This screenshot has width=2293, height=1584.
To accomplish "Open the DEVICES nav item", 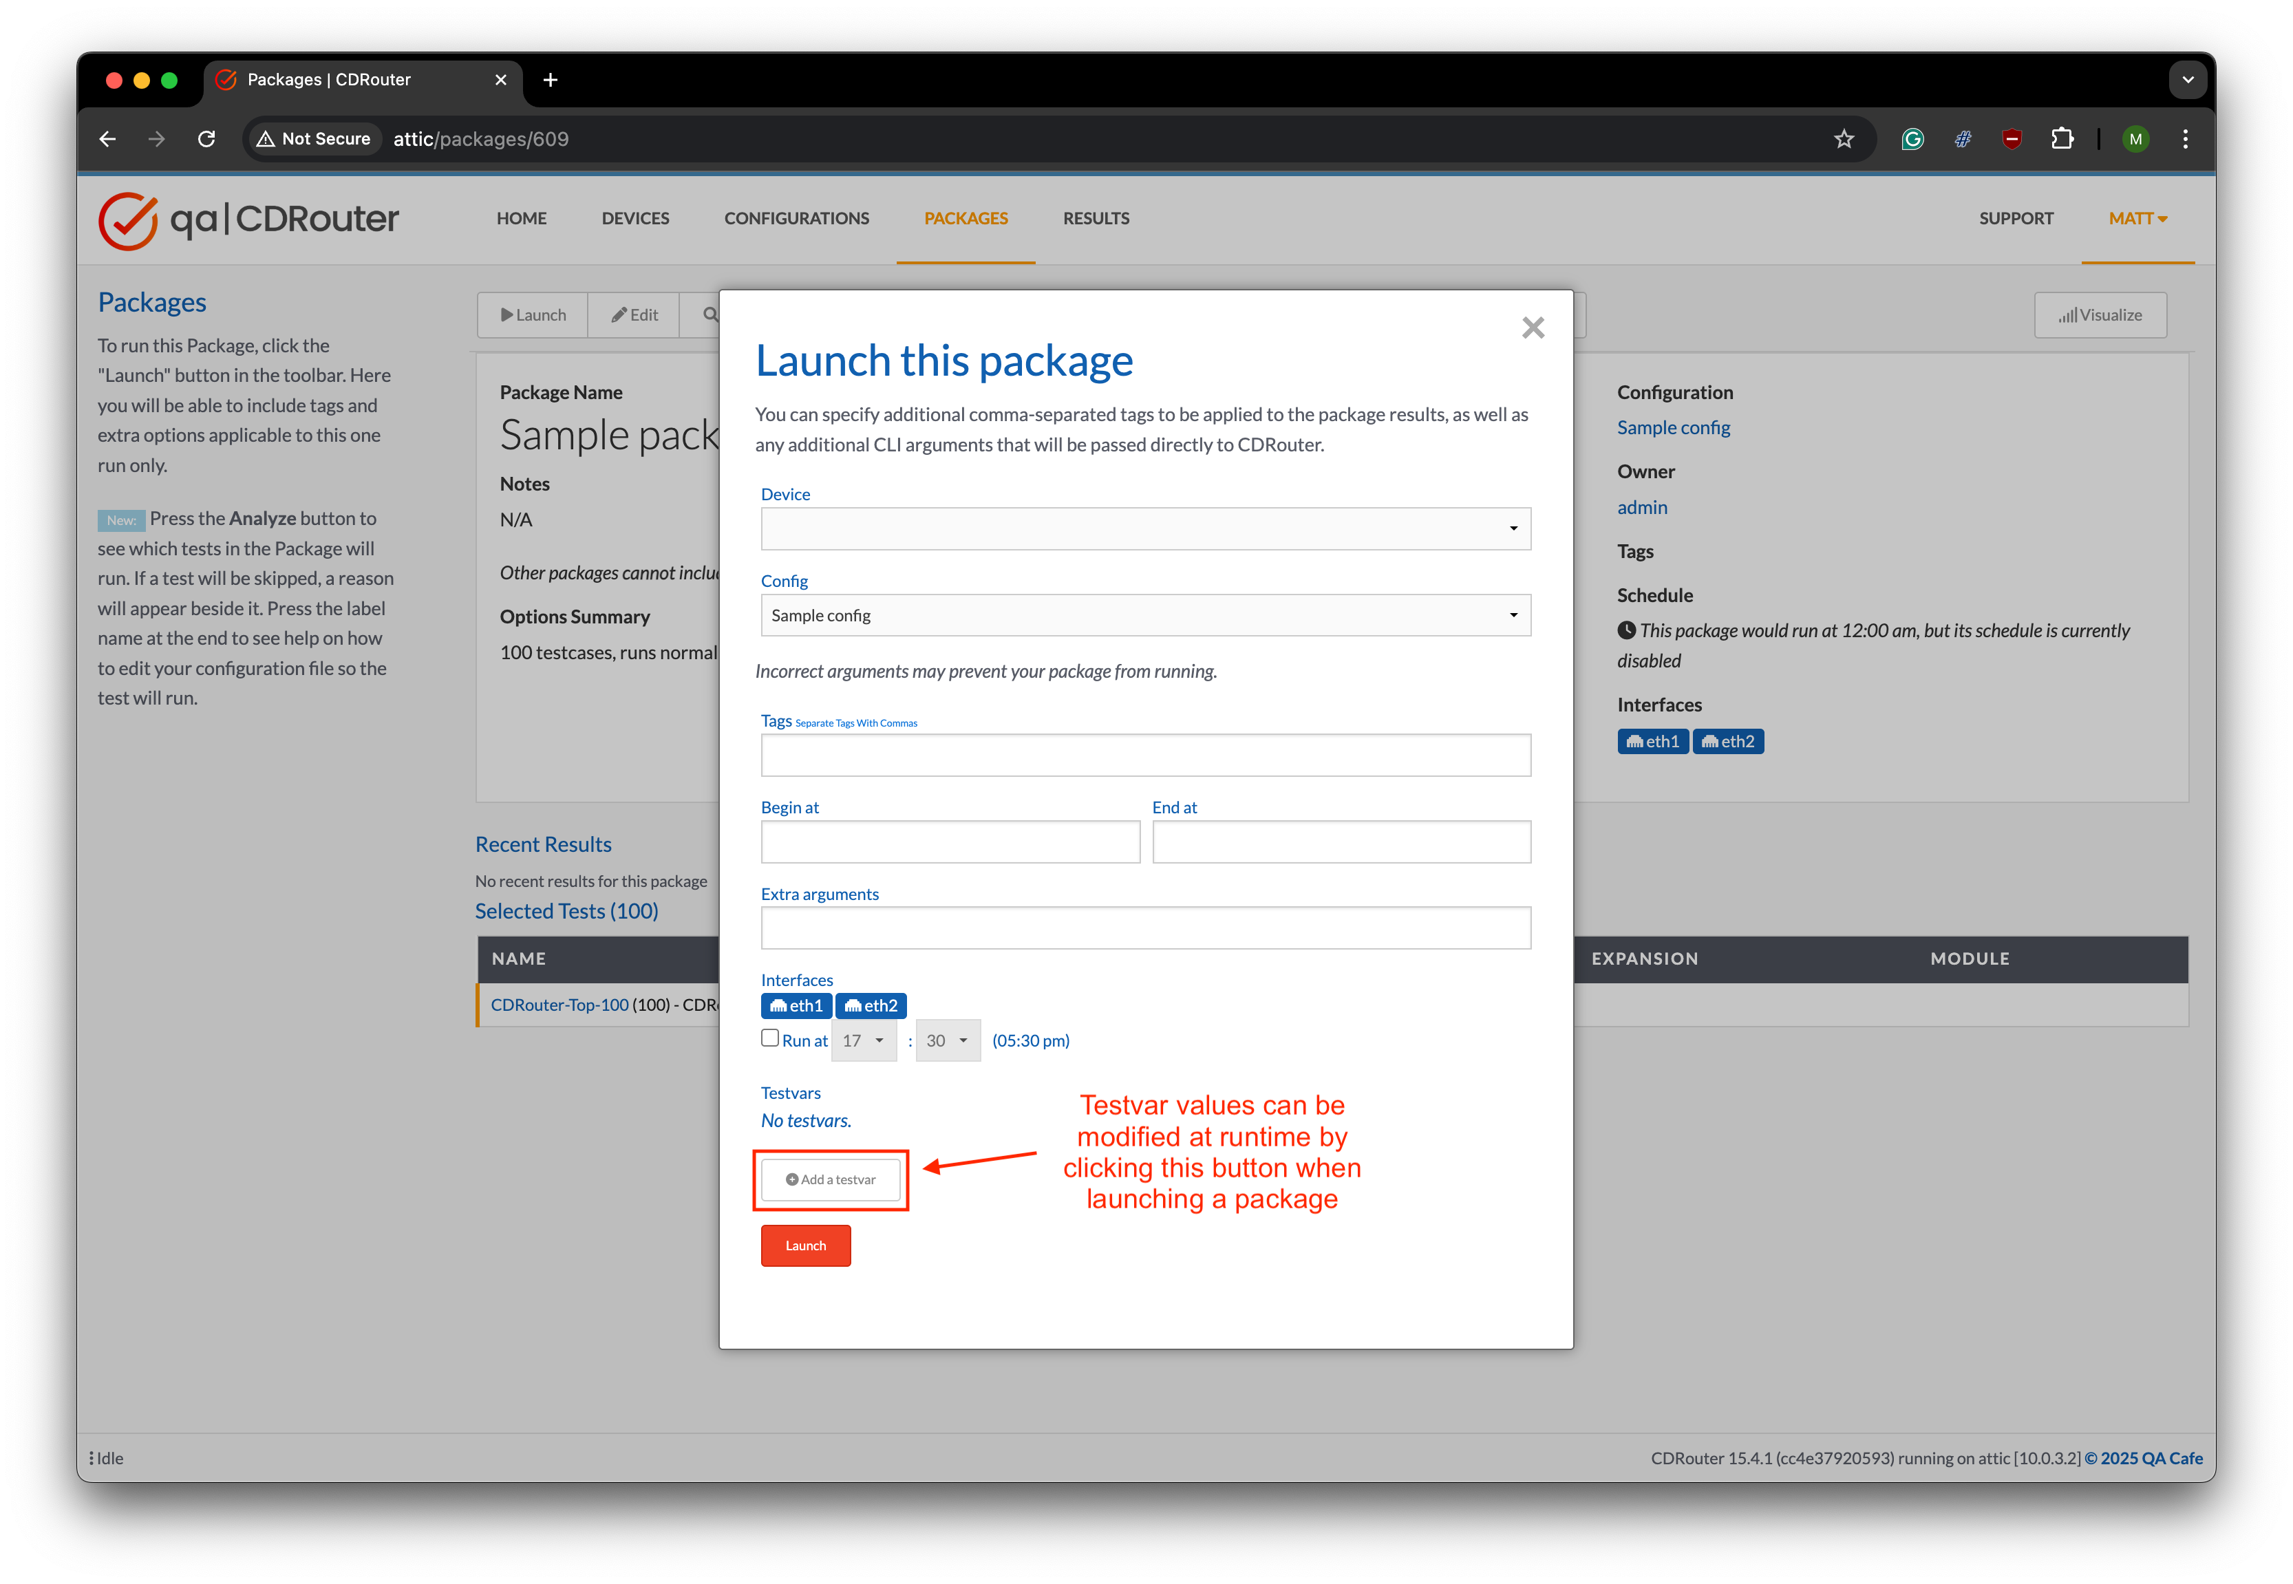I will (635, 218).
